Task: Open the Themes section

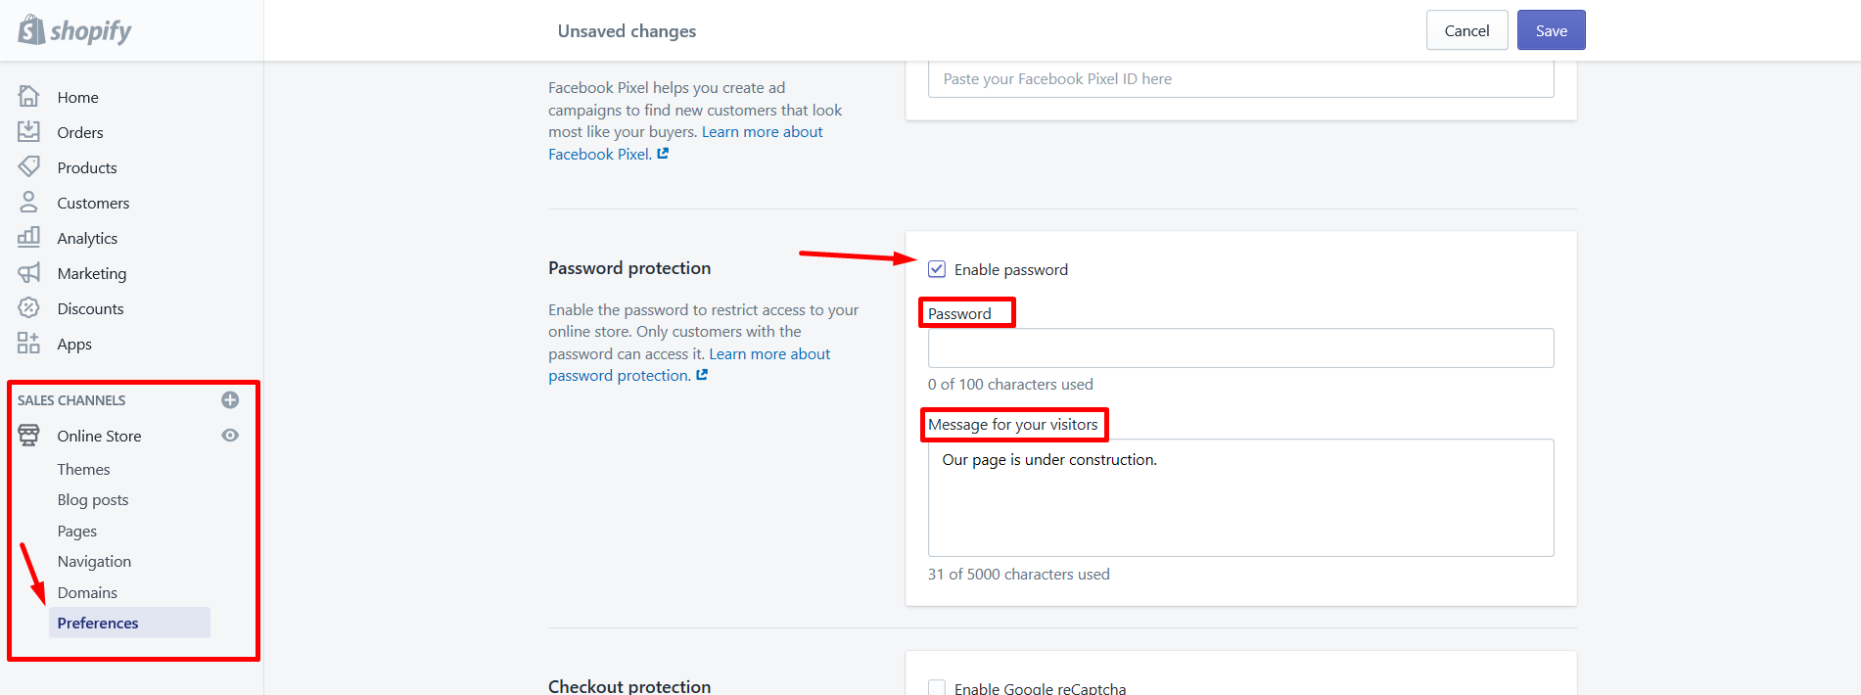Action: (x=83, y=469)
